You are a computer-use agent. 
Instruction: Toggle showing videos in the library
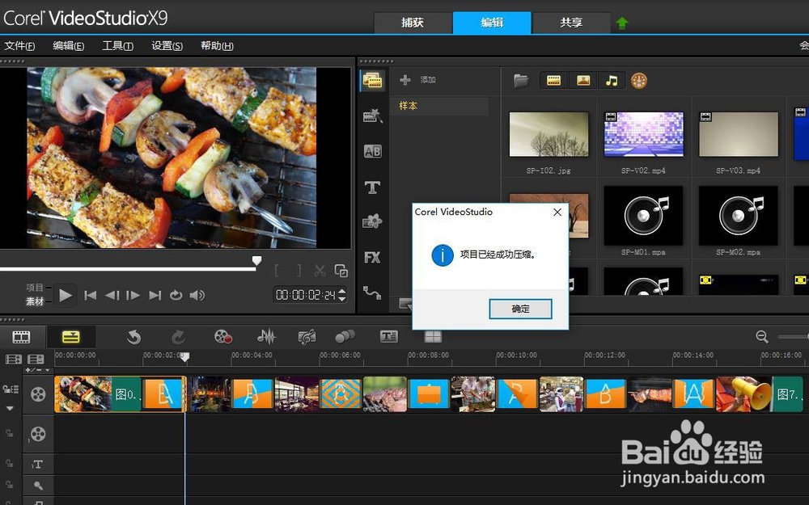tap(553, 80)
